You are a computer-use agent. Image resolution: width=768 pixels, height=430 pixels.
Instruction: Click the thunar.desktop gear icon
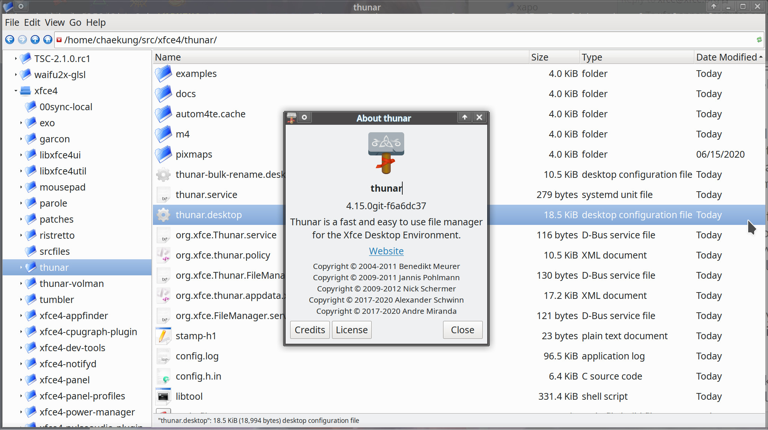[x=163, y=215]
